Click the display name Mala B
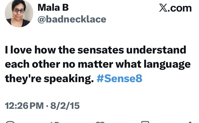The width and height of the screenshot is (199, 123). click(53, 7)
